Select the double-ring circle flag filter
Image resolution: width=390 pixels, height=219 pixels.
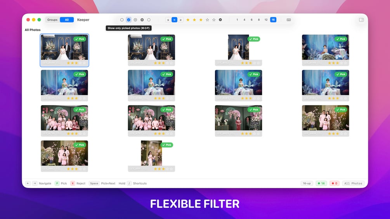[x=135, y=20]
